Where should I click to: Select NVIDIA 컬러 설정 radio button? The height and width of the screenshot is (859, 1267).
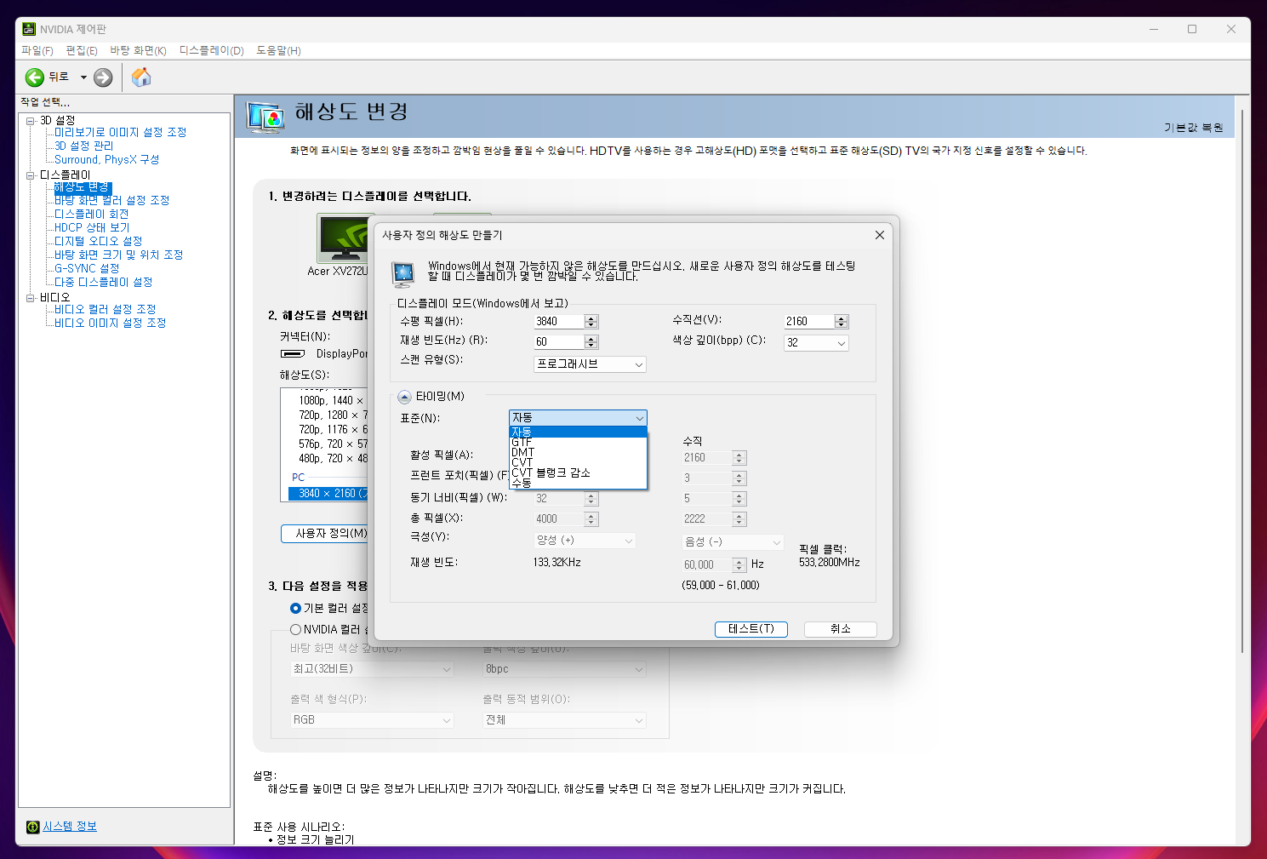pos(295,630)
